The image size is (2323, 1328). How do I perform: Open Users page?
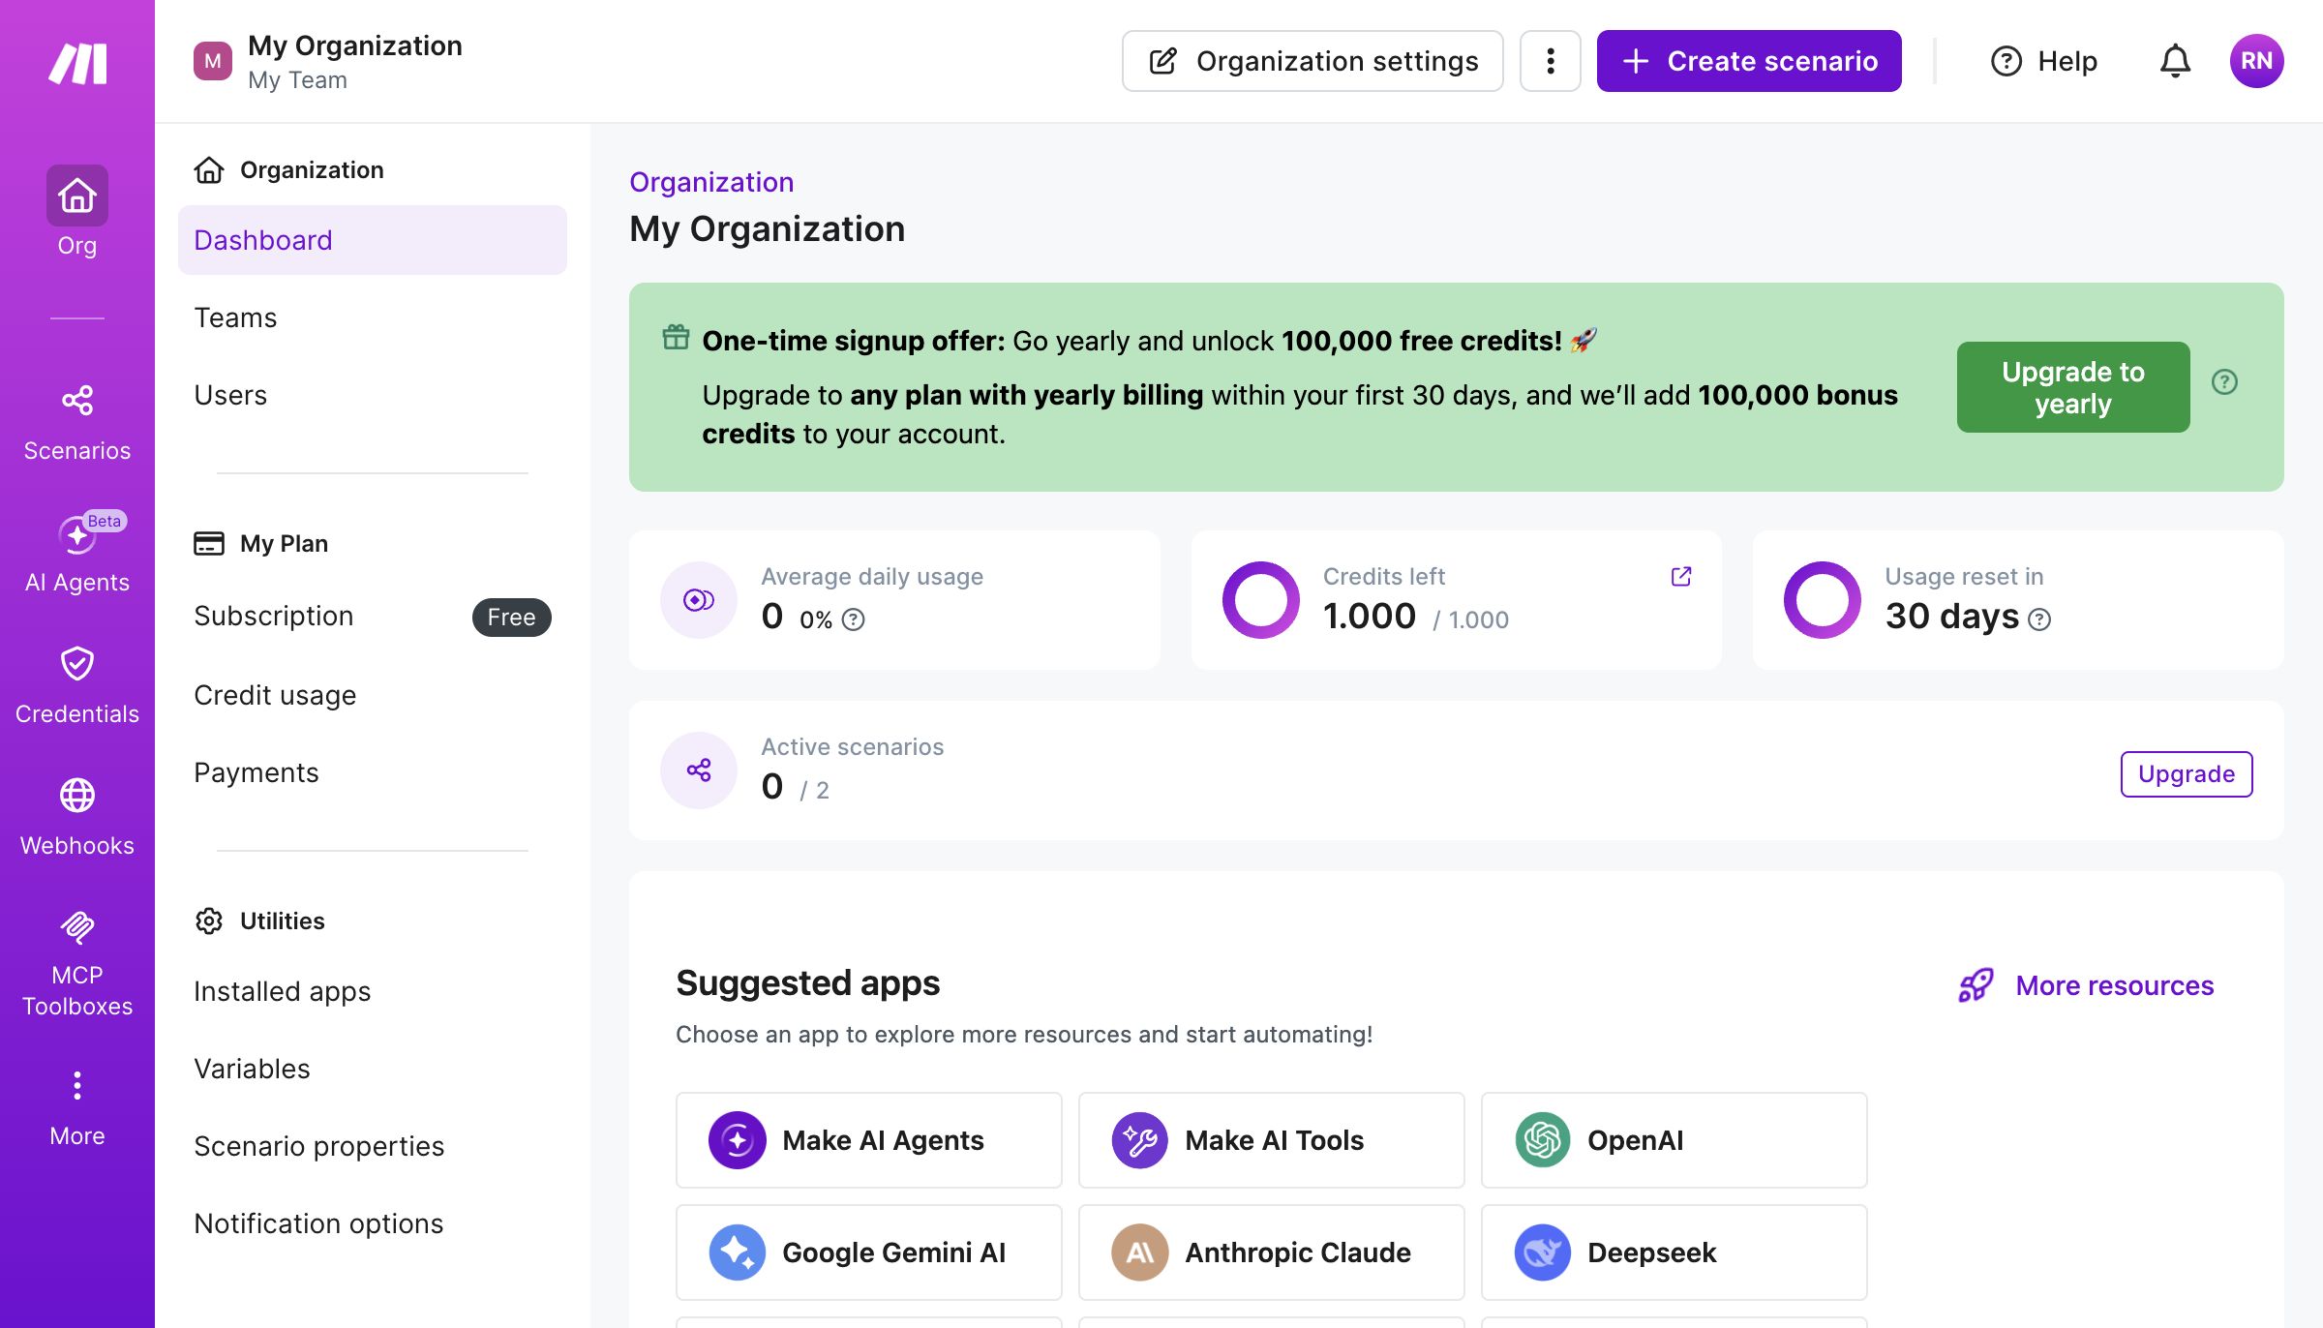tap(373, 395)
